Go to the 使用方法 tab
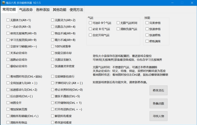 point(76,10)
